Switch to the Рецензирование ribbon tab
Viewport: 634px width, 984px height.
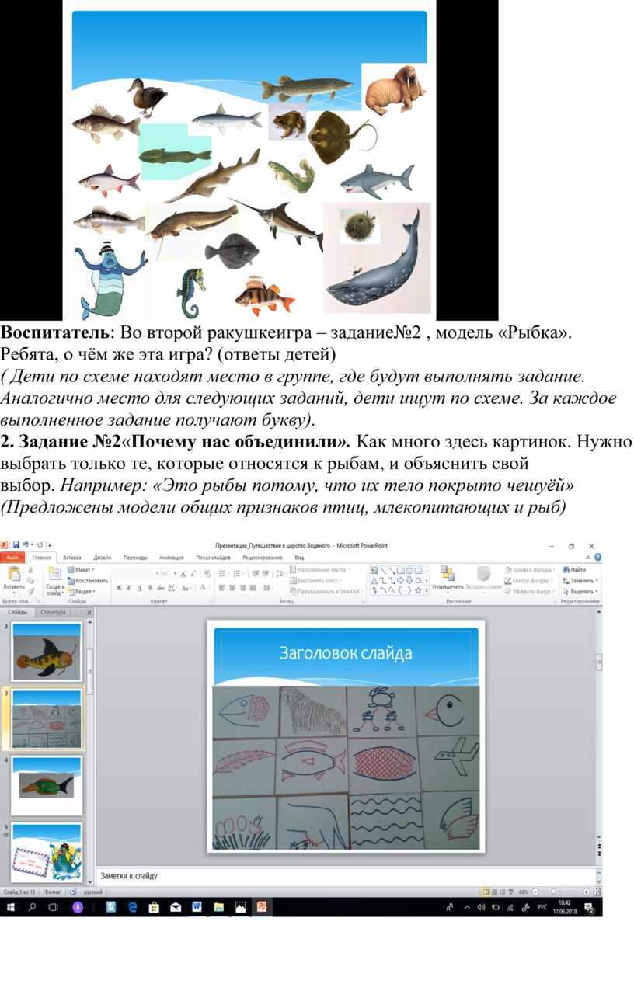263,558
